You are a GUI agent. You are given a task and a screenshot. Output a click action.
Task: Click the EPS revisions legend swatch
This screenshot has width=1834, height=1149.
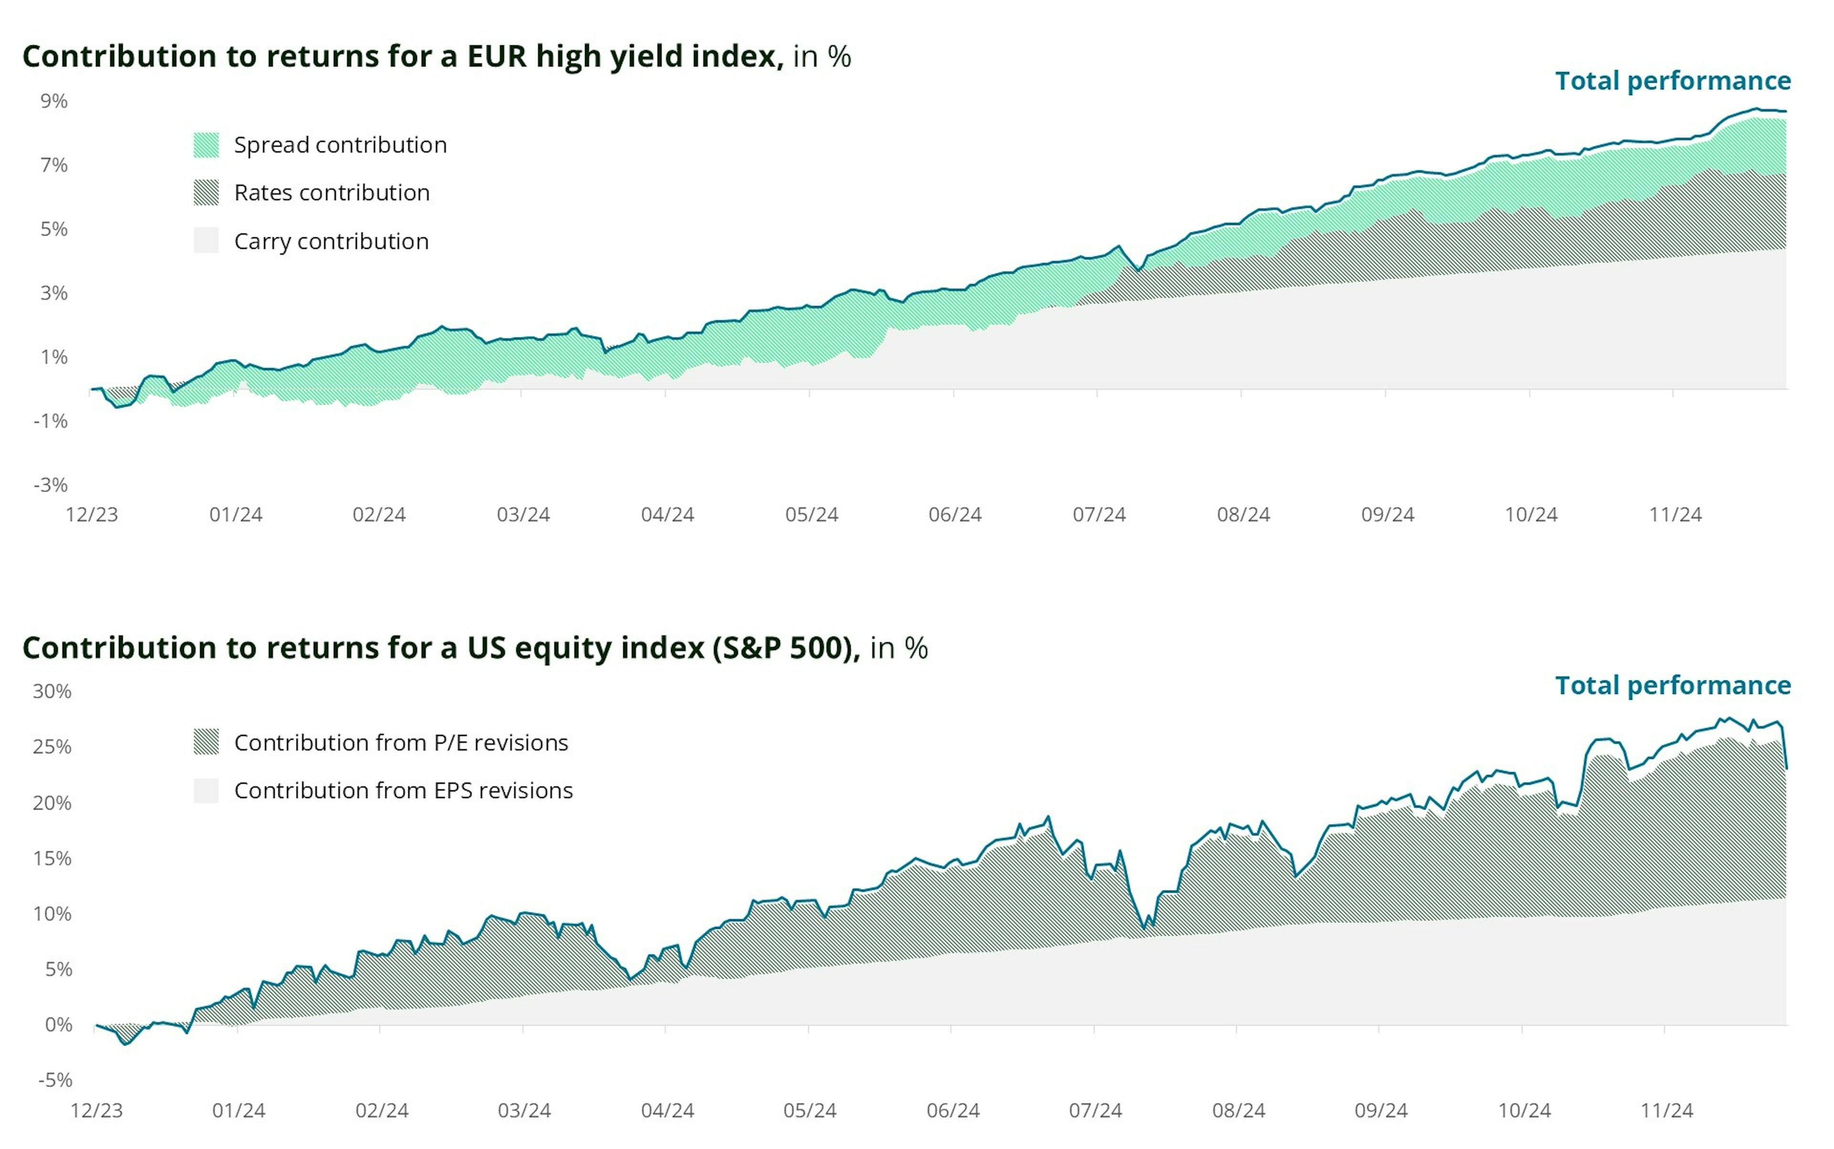pos(206,790)
